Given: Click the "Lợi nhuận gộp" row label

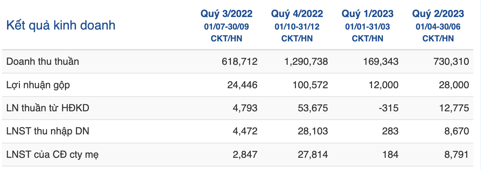Looking at the screenshot, I should [x=38, y=85].
